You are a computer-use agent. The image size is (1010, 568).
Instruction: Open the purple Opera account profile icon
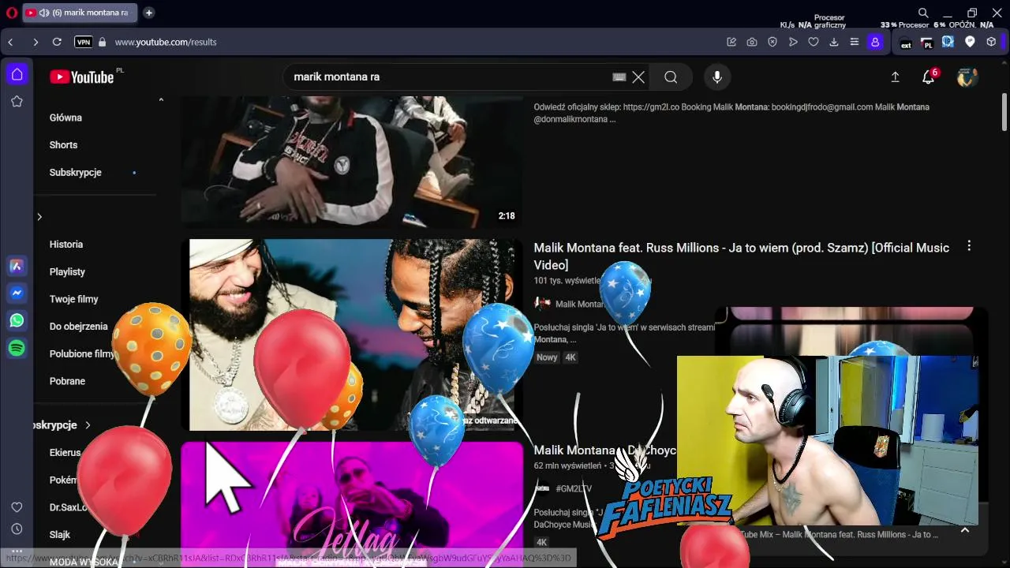[874, 42]
